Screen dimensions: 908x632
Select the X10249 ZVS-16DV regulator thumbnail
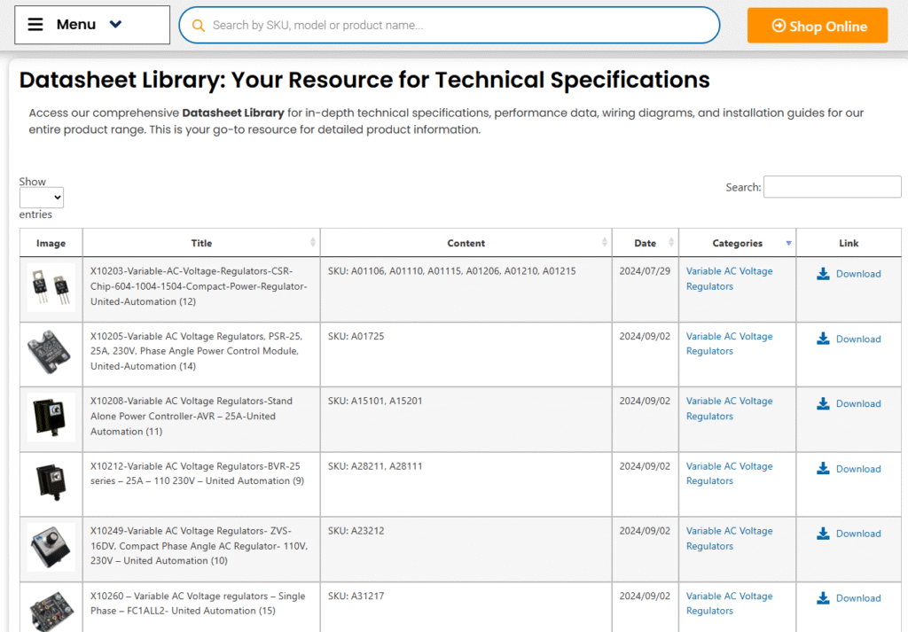point(51,546)
